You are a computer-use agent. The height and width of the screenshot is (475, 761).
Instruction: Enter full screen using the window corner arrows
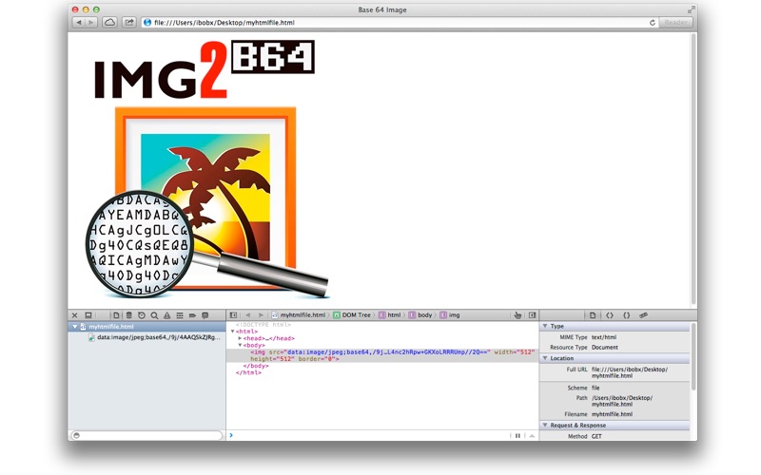(691, 9)
